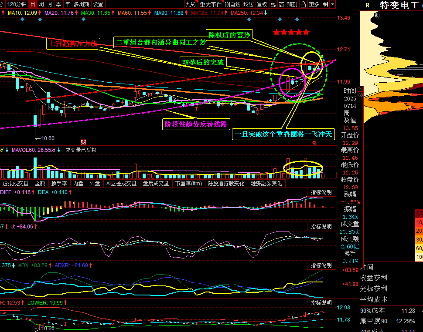Click the blue diamond below MA30 label
Screen dimensions: 423x332
pos(83,20)
